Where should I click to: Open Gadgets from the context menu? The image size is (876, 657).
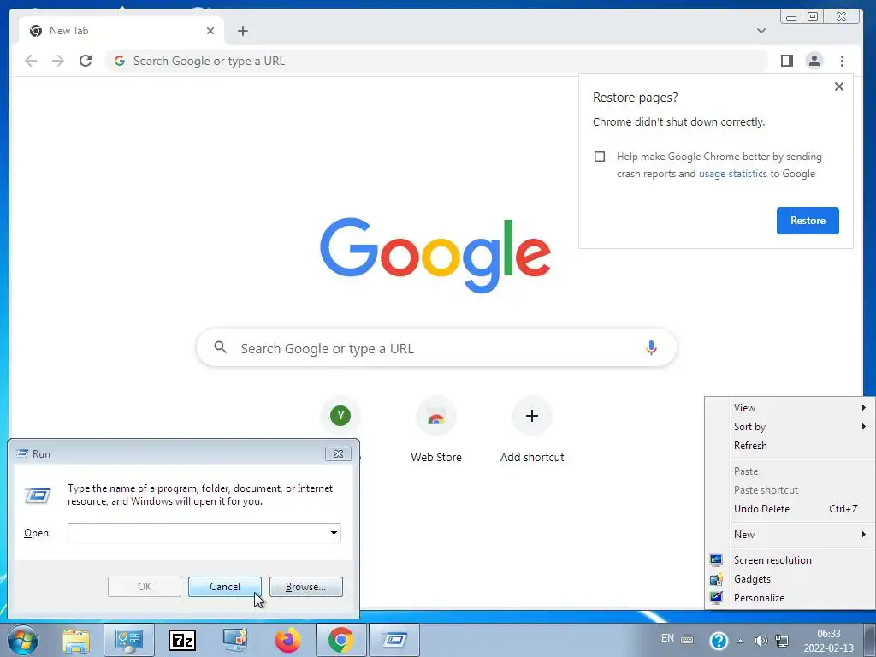[x=789, y=579]
